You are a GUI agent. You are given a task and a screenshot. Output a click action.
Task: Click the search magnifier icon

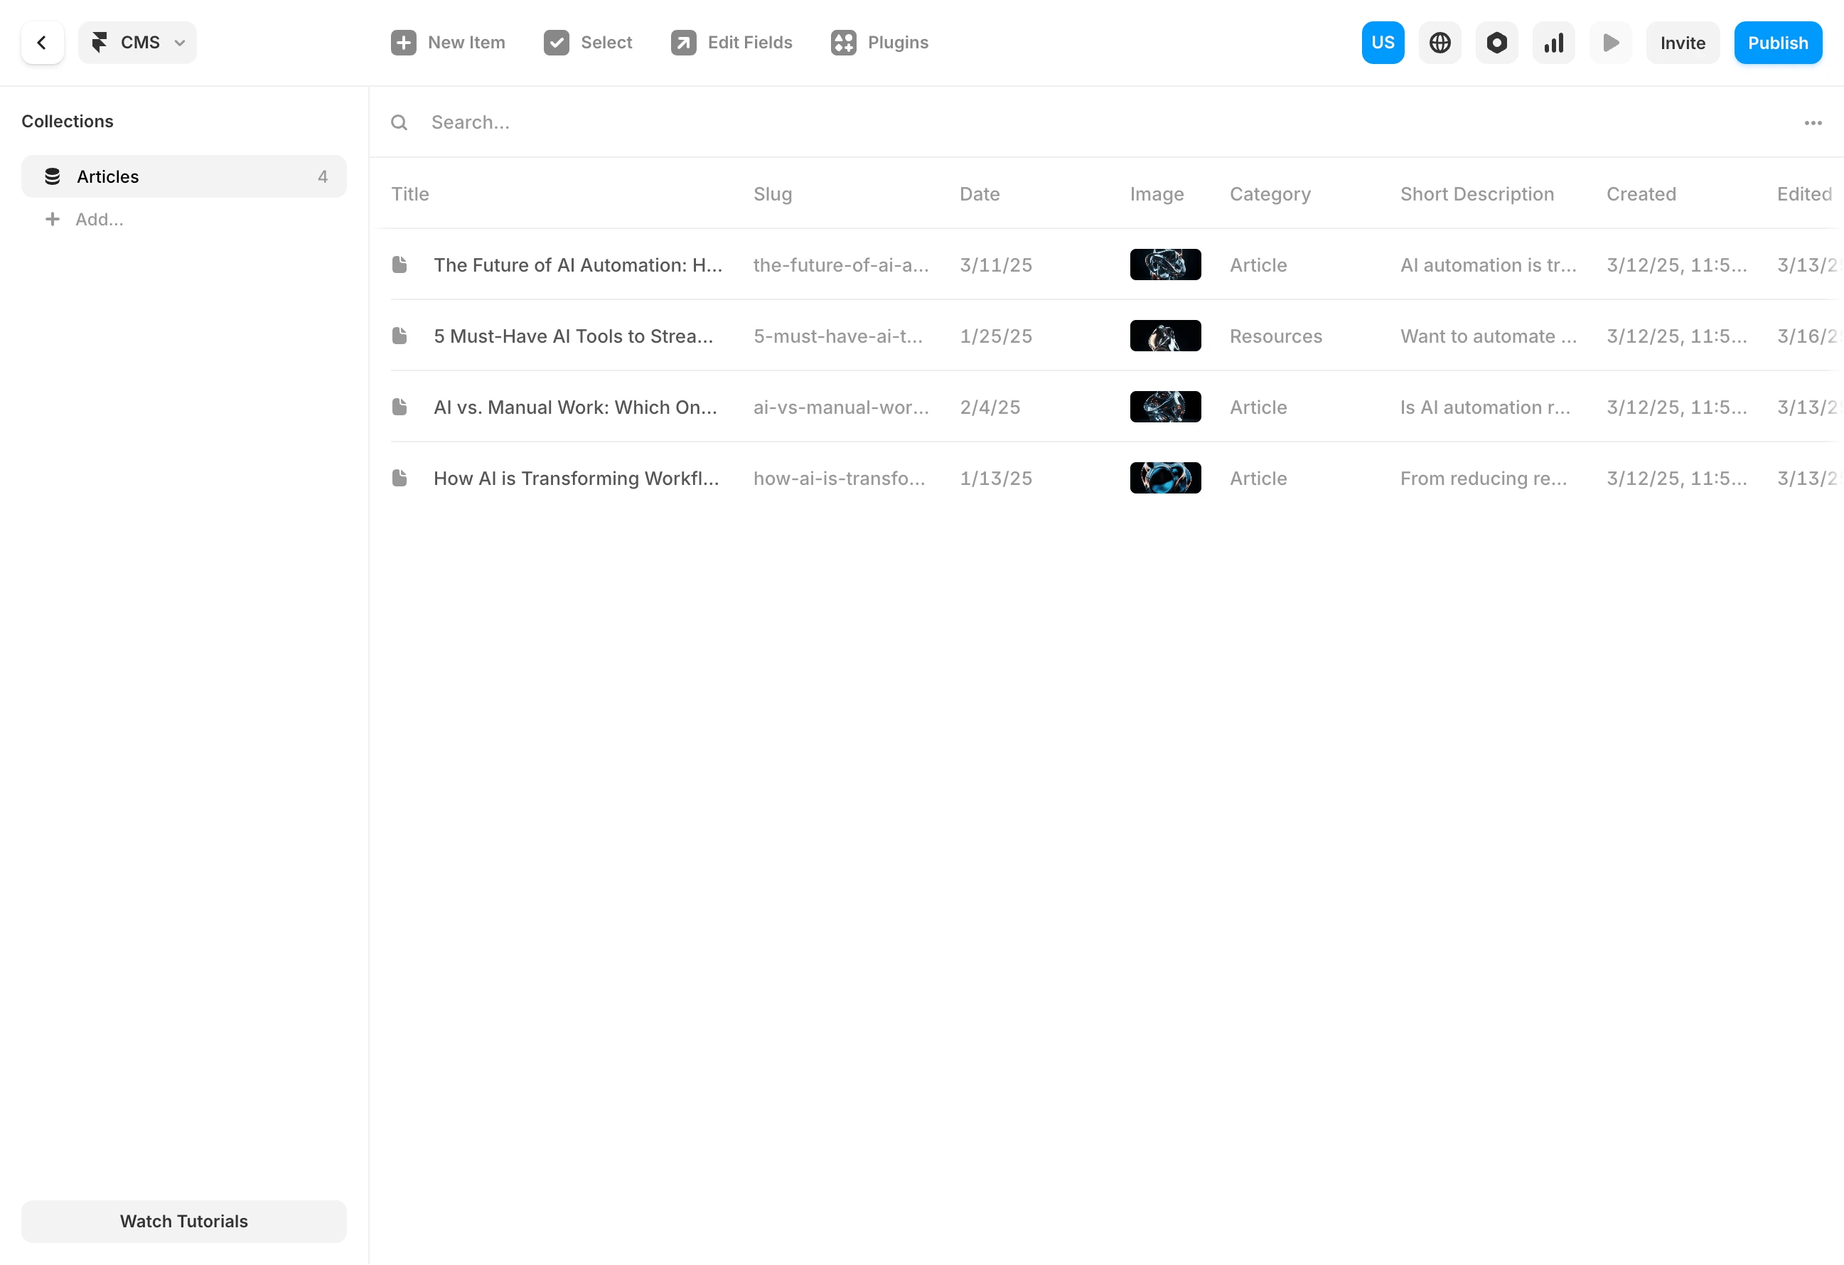(x=399, y=122)
